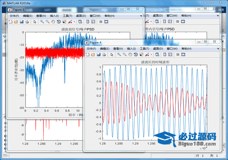Create new figure from Figure 4 toolbar
This screenshot has height=160, width=228.
click(x=87, y=55)
